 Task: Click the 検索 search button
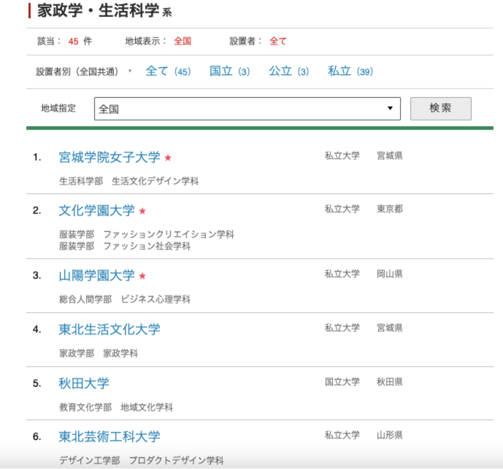(x=441, y=108)
